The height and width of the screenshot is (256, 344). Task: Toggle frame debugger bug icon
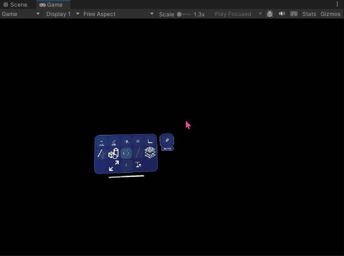270,14
